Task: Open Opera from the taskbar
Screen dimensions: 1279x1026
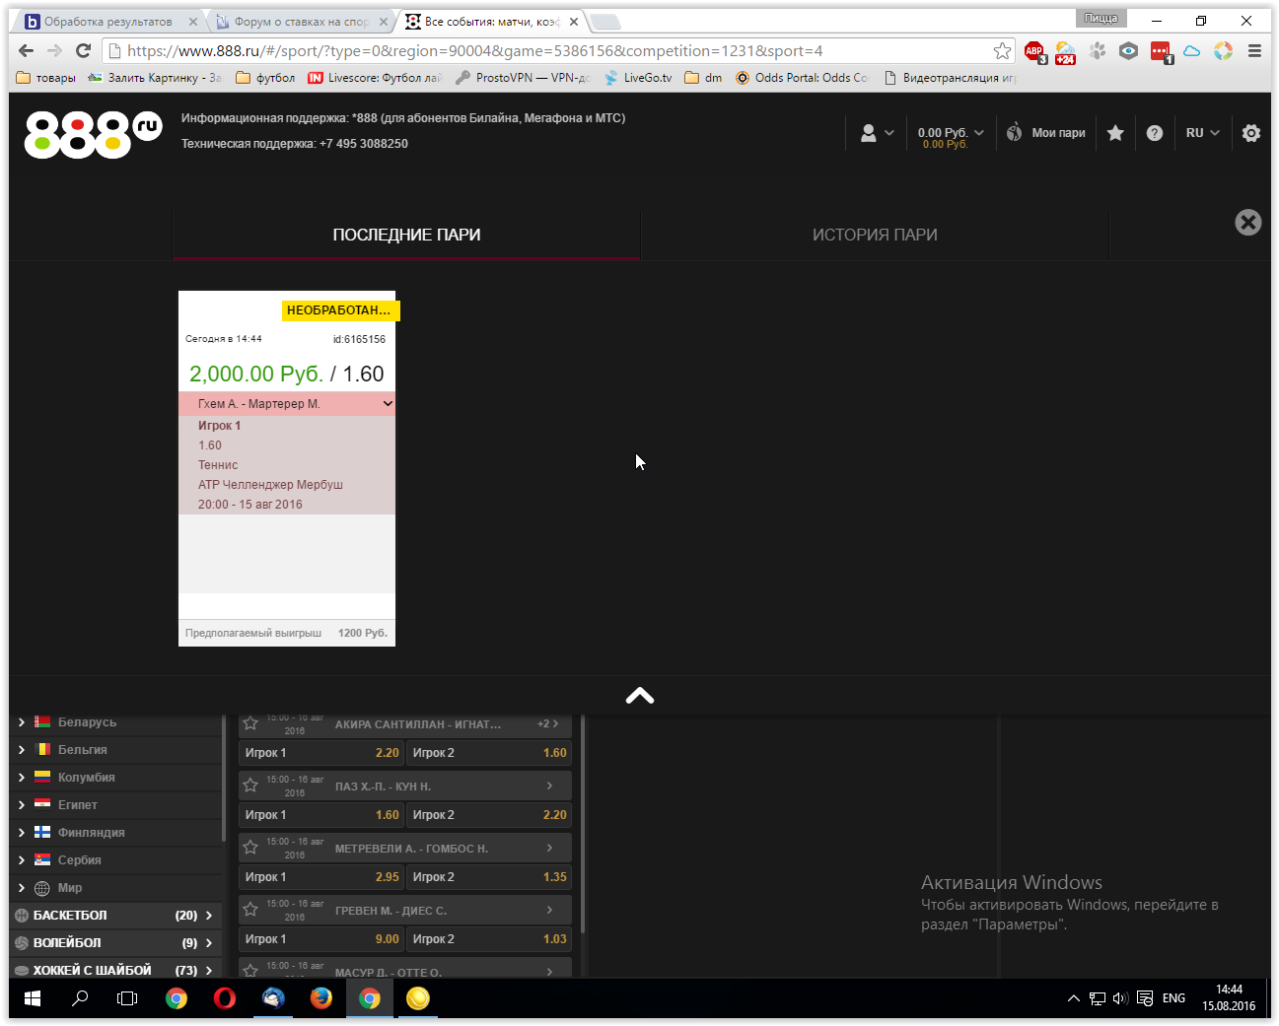Action: pyautogui.click(x=225, y=998)
